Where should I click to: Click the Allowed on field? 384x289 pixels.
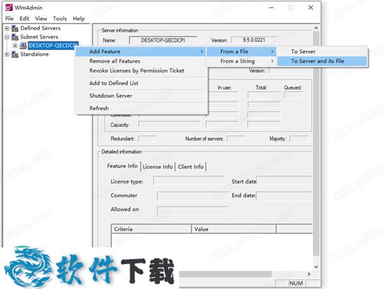point(193,210)
